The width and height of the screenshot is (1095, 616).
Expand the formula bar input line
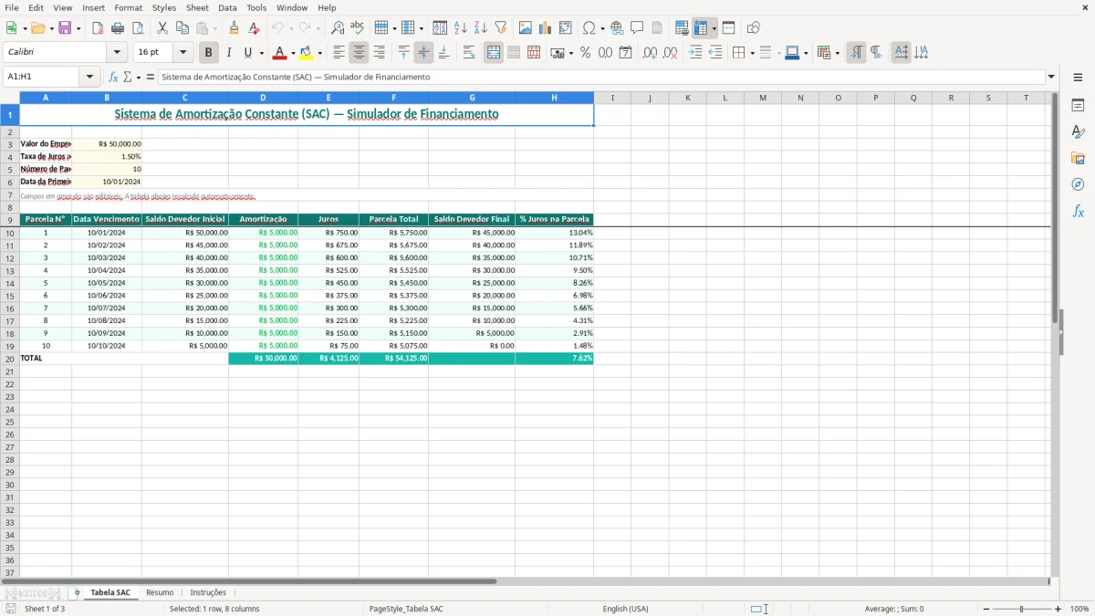pos(1052,78)
